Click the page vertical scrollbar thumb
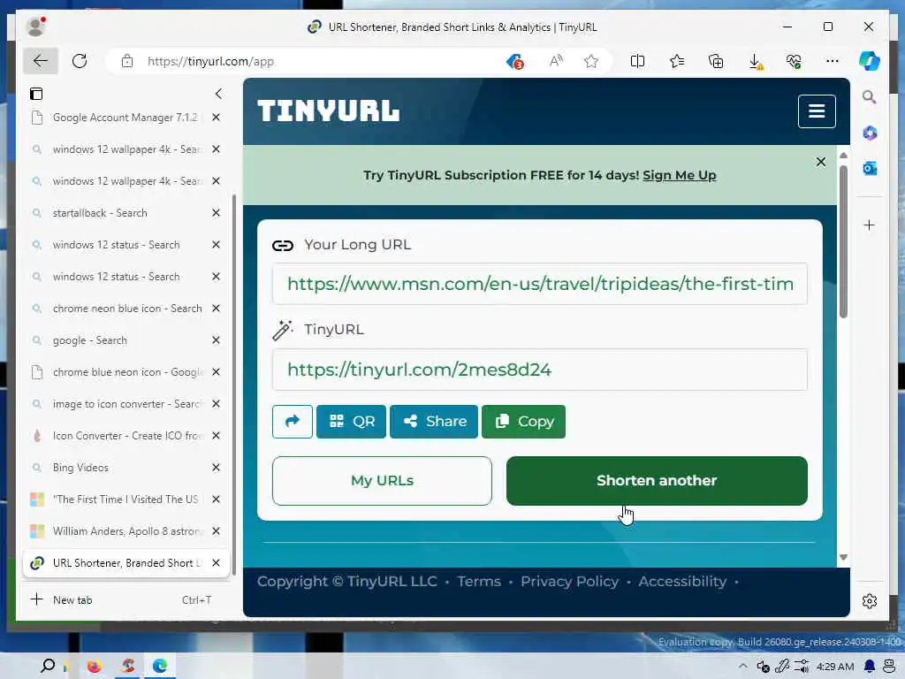The width and height of the screenshot is (905, 679). [x=843, y=241]
